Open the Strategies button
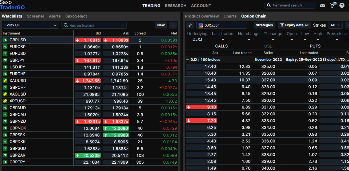349x171 pixels. point(264,25)
